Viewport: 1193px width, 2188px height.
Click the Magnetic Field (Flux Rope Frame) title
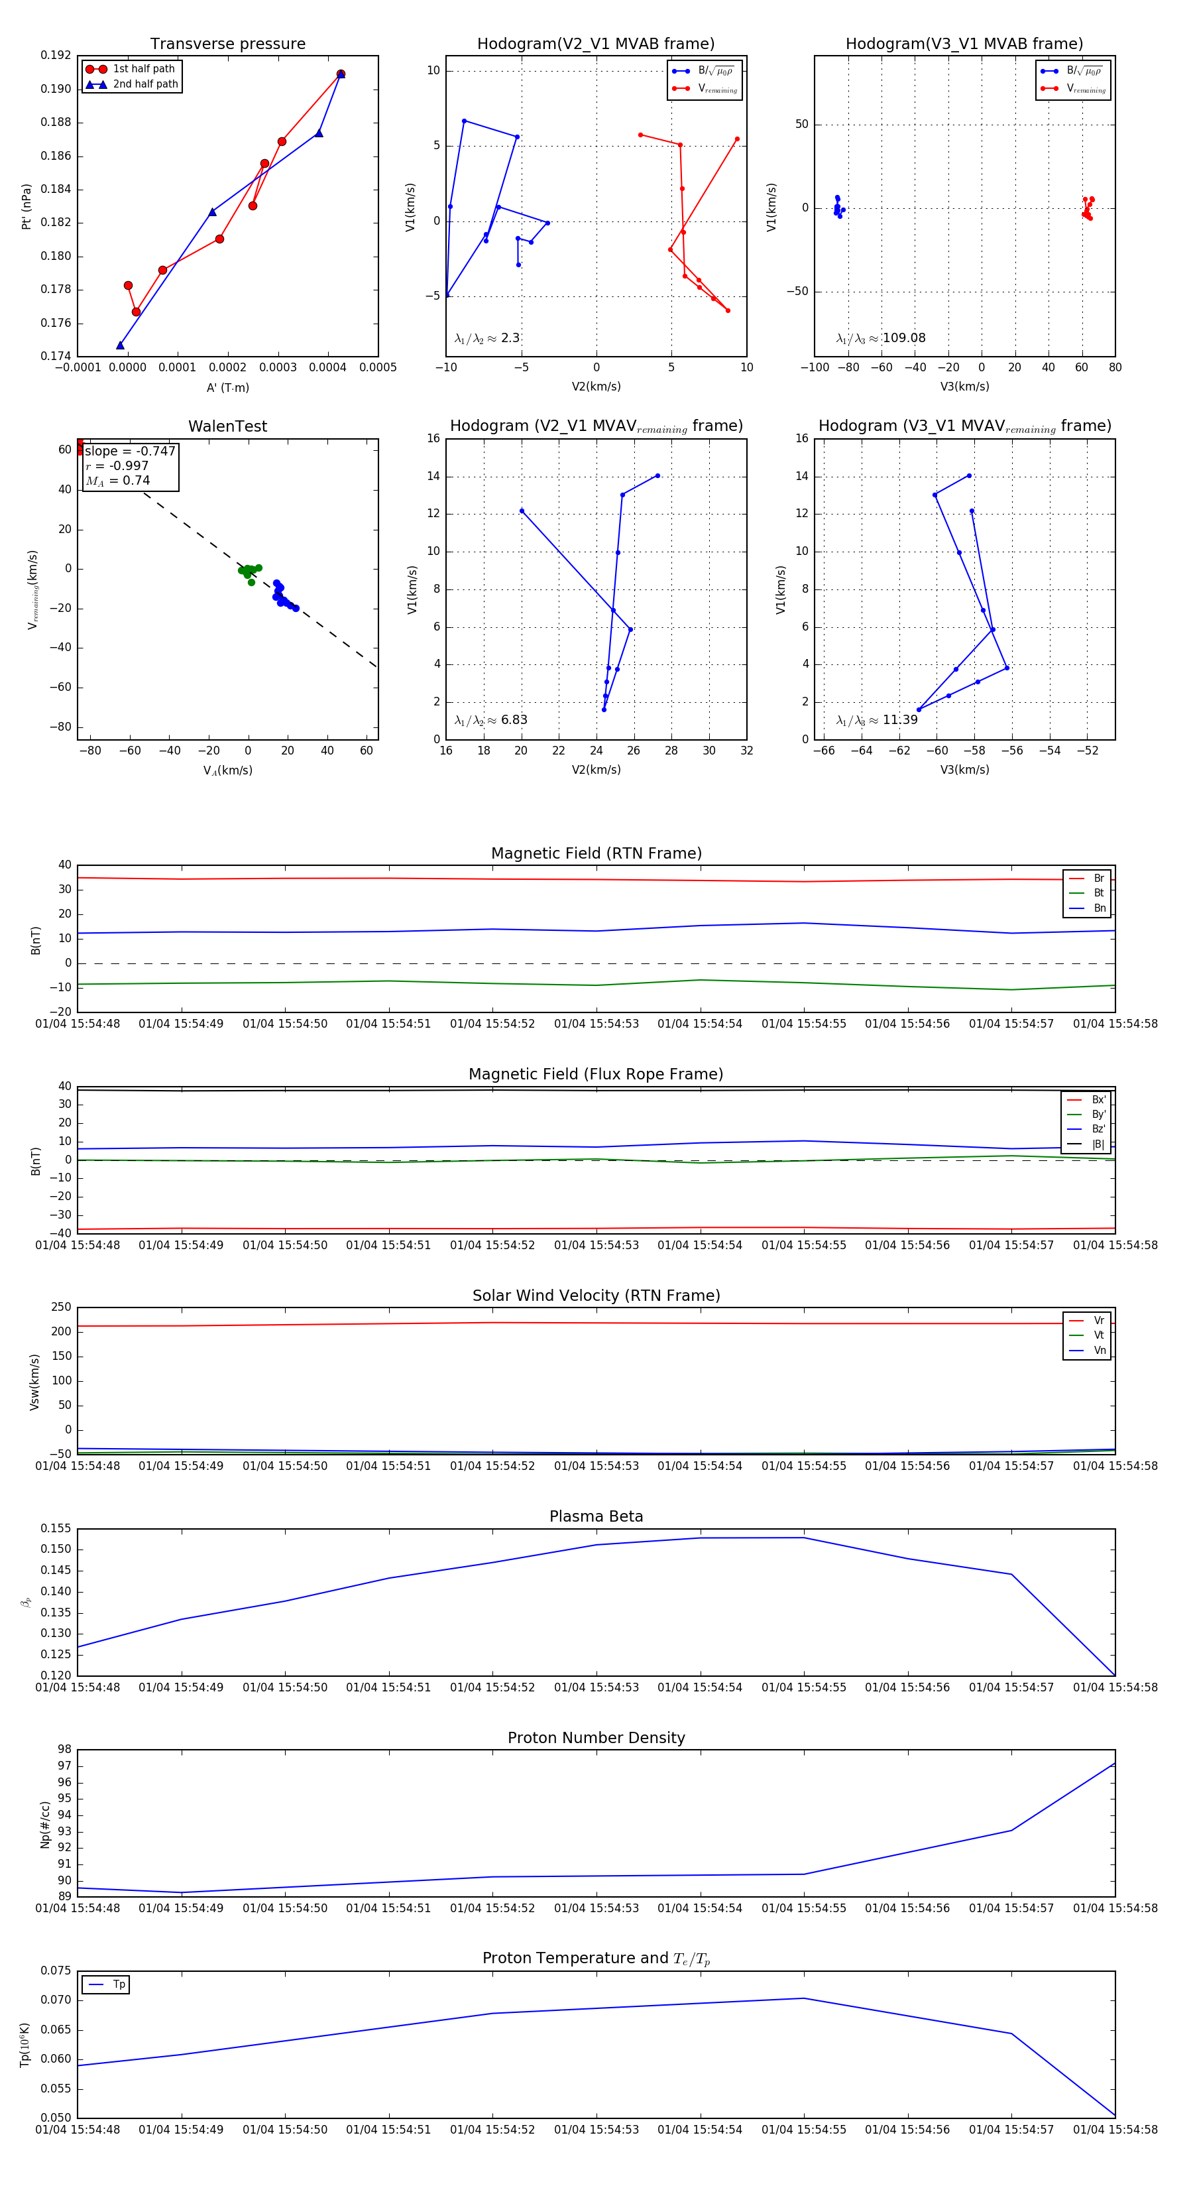click(x=596, y=1075)
